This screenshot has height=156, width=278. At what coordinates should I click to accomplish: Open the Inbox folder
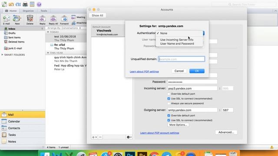12,29
